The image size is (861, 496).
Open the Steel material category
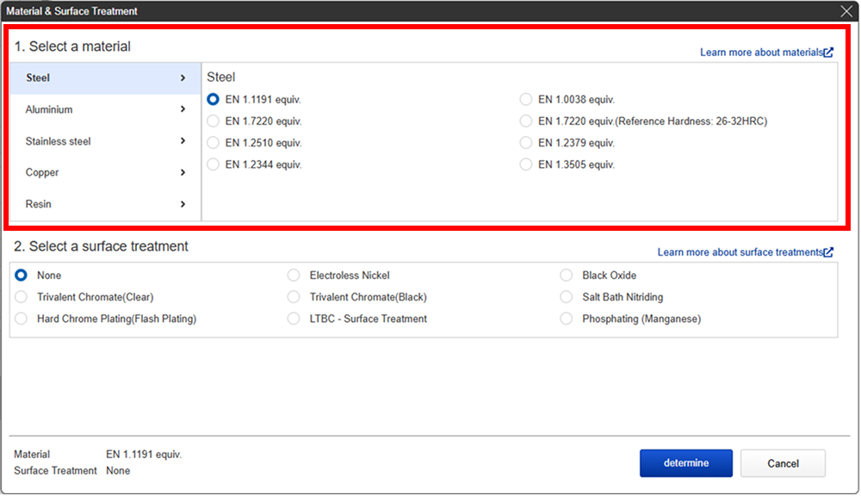(105, 78)
